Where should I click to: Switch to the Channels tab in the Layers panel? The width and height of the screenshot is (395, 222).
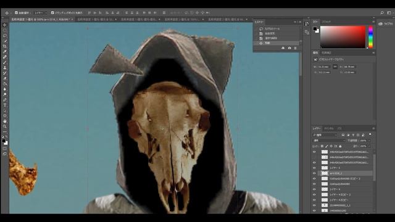329,128
